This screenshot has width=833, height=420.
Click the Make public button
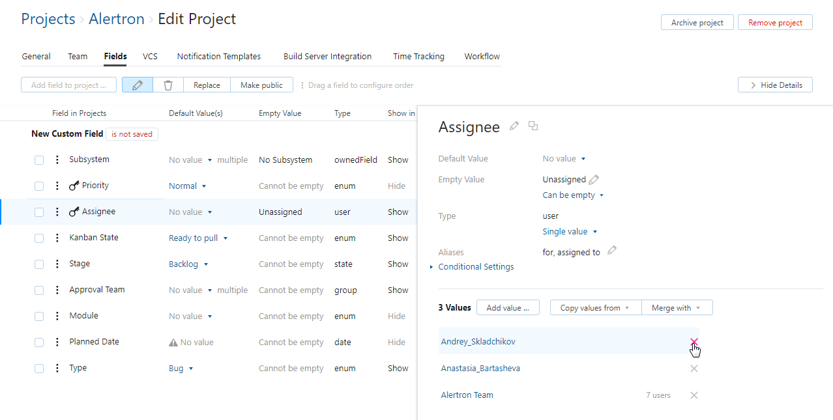[261, 85]
